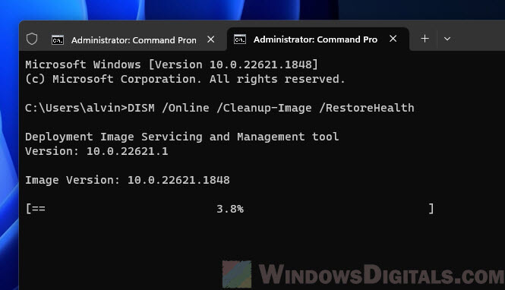The height and width of the screenshot is (290, 505).
Task: Switch to first Administrator: Command Prompt tab
Action: coord(134,40)
